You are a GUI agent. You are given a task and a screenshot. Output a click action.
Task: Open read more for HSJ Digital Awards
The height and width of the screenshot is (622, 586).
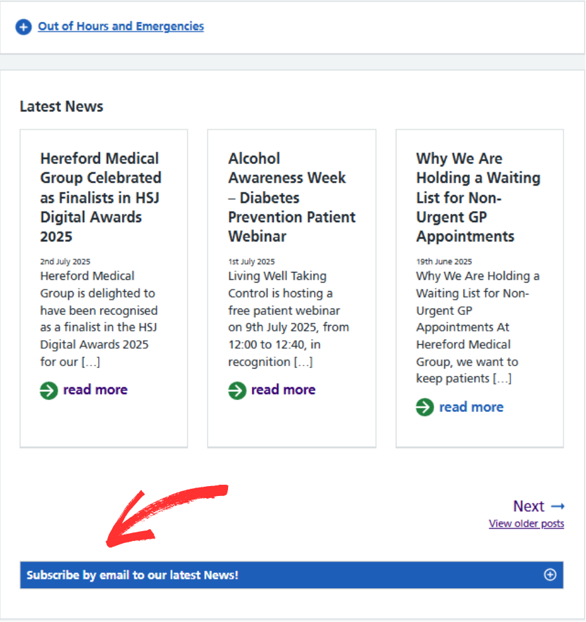point(95,390)
